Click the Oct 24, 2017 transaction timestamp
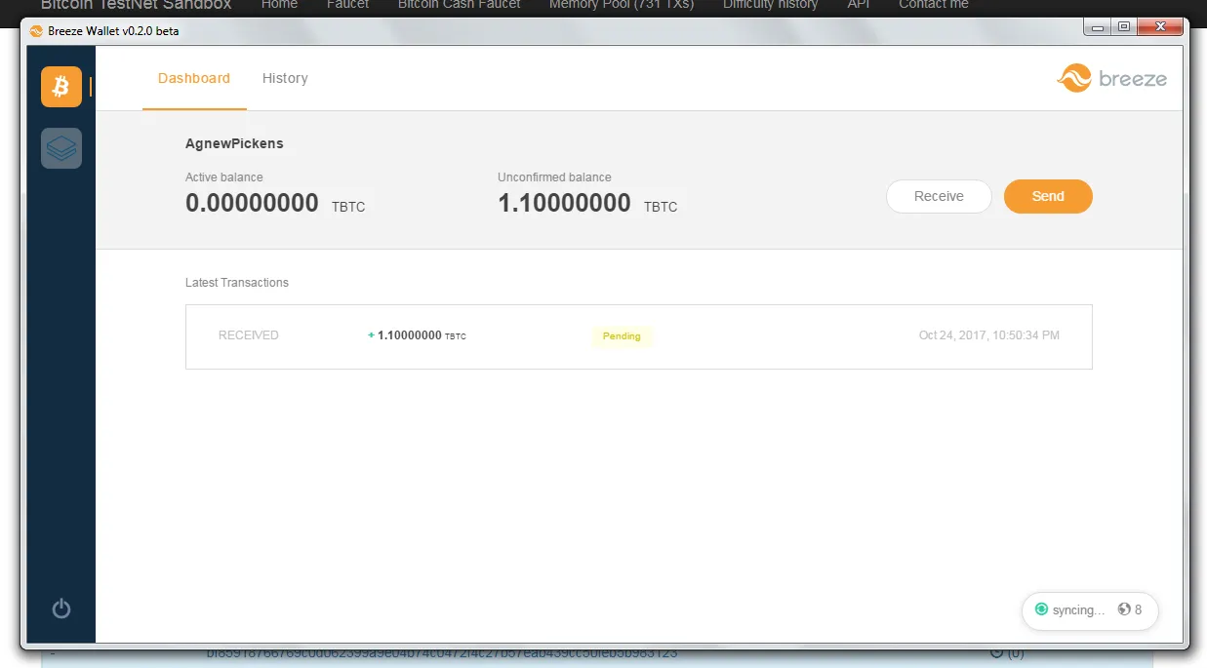This screenshot has width=1207, height=668. 988,335
